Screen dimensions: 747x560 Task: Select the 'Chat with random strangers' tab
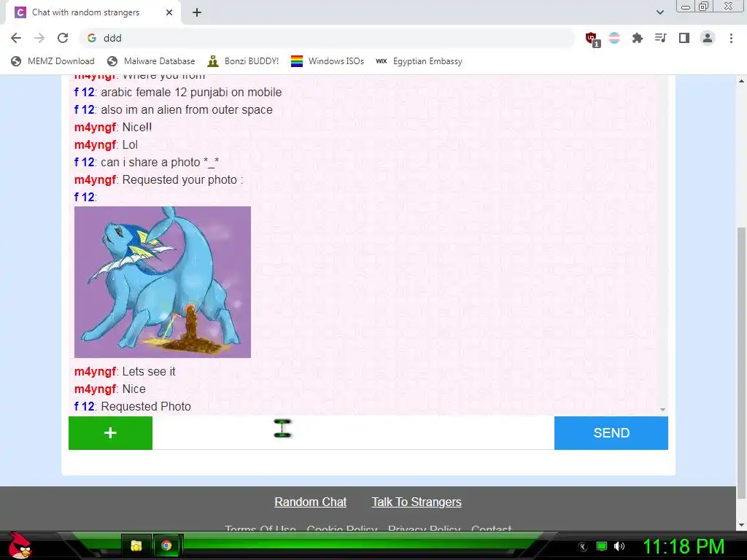[93, 13]
